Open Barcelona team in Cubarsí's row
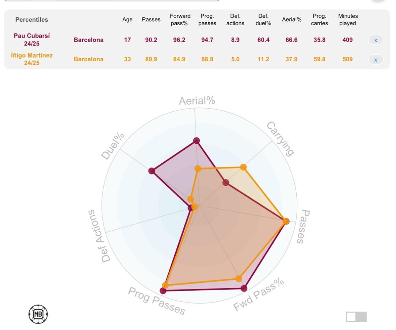This screenshot has width=396, height=330. coord(89,40)
